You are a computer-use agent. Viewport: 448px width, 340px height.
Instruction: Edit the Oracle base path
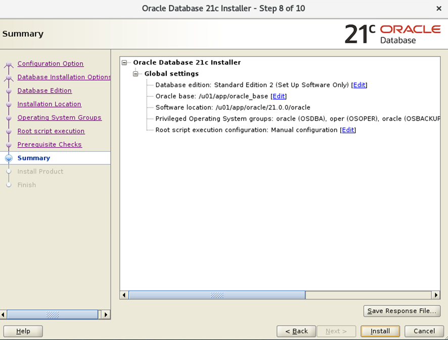[x=279, y=96]
